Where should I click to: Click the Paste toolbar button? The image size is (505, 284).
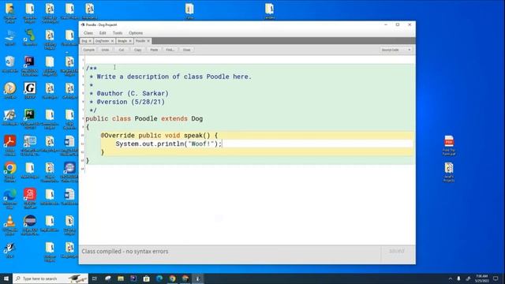(154, 50)
